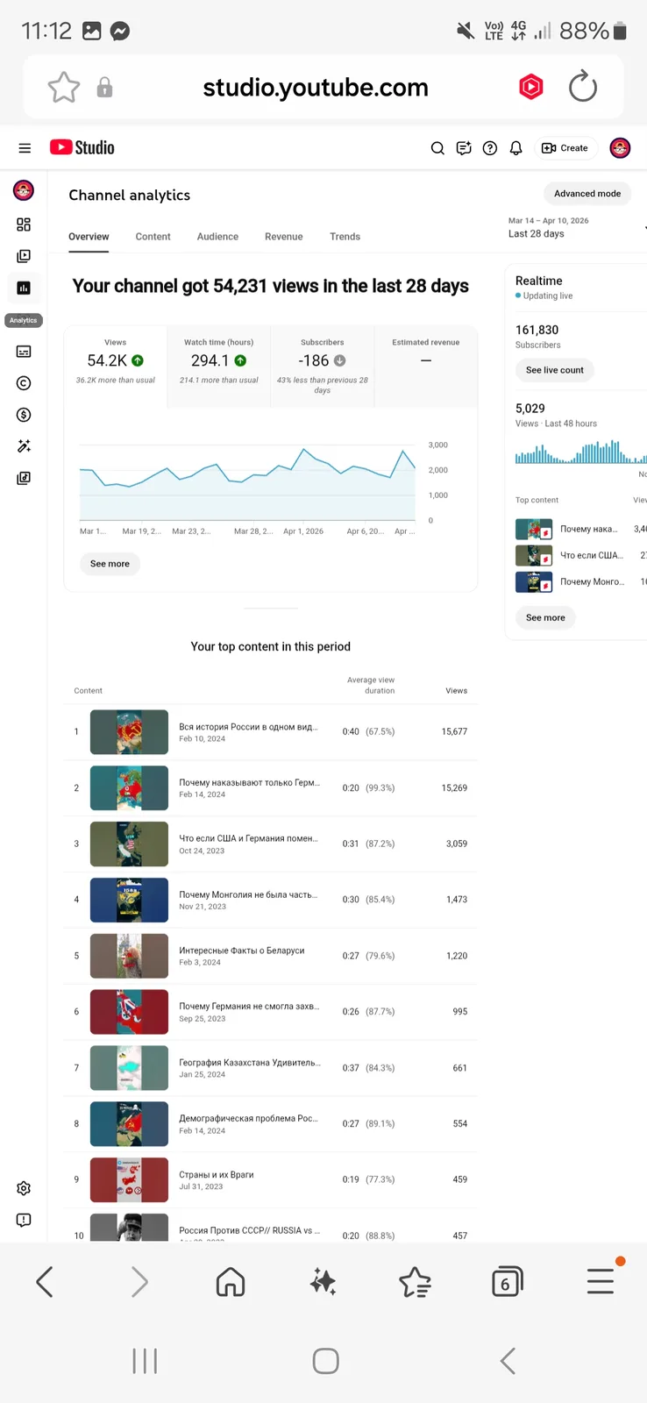Screen dimensions: 647x1403
Task: Open the notifications bell
Action: [x=516, y=148]
